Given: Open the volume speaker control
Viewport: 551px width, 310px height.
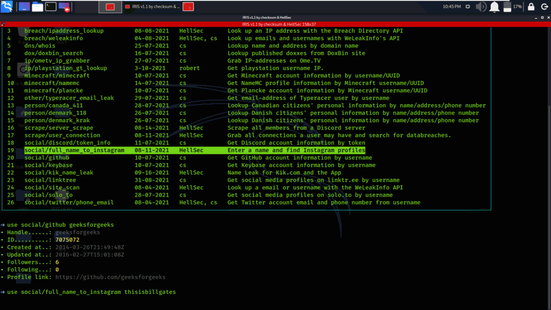Looking at the screenshot, I should [481, 7].
